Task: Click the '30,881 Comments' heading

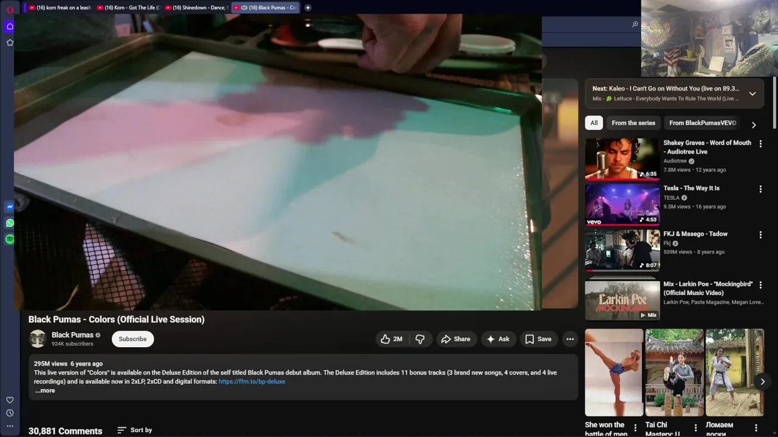Action: pyautogui.click(x=65, y=431)
